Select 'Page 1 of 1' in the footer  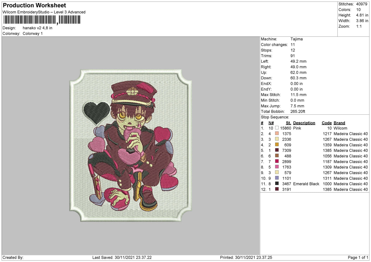(x=358, y=257)
